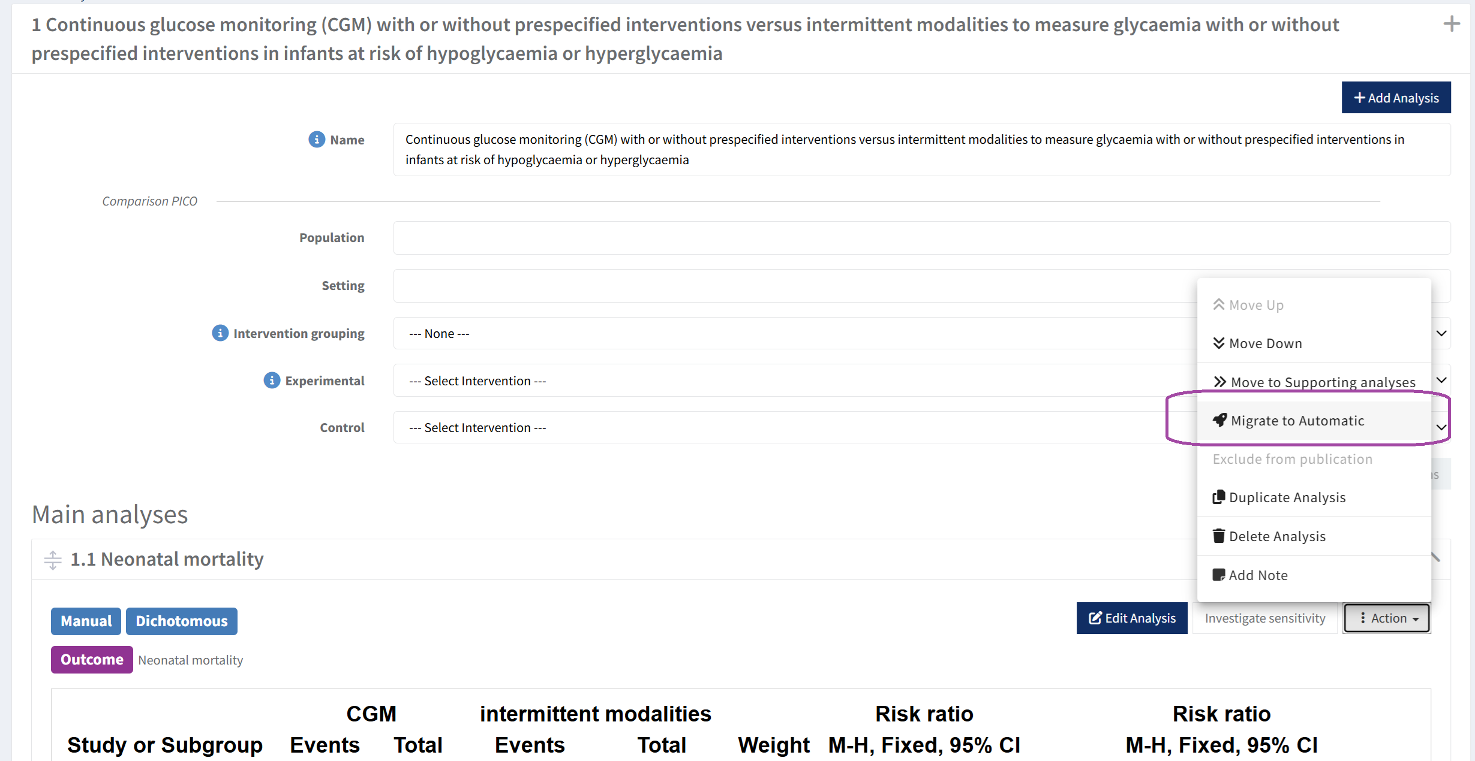Click the rocket icon for Migrate to Automatic
1475x761 pixels.
coord(1219,420)
